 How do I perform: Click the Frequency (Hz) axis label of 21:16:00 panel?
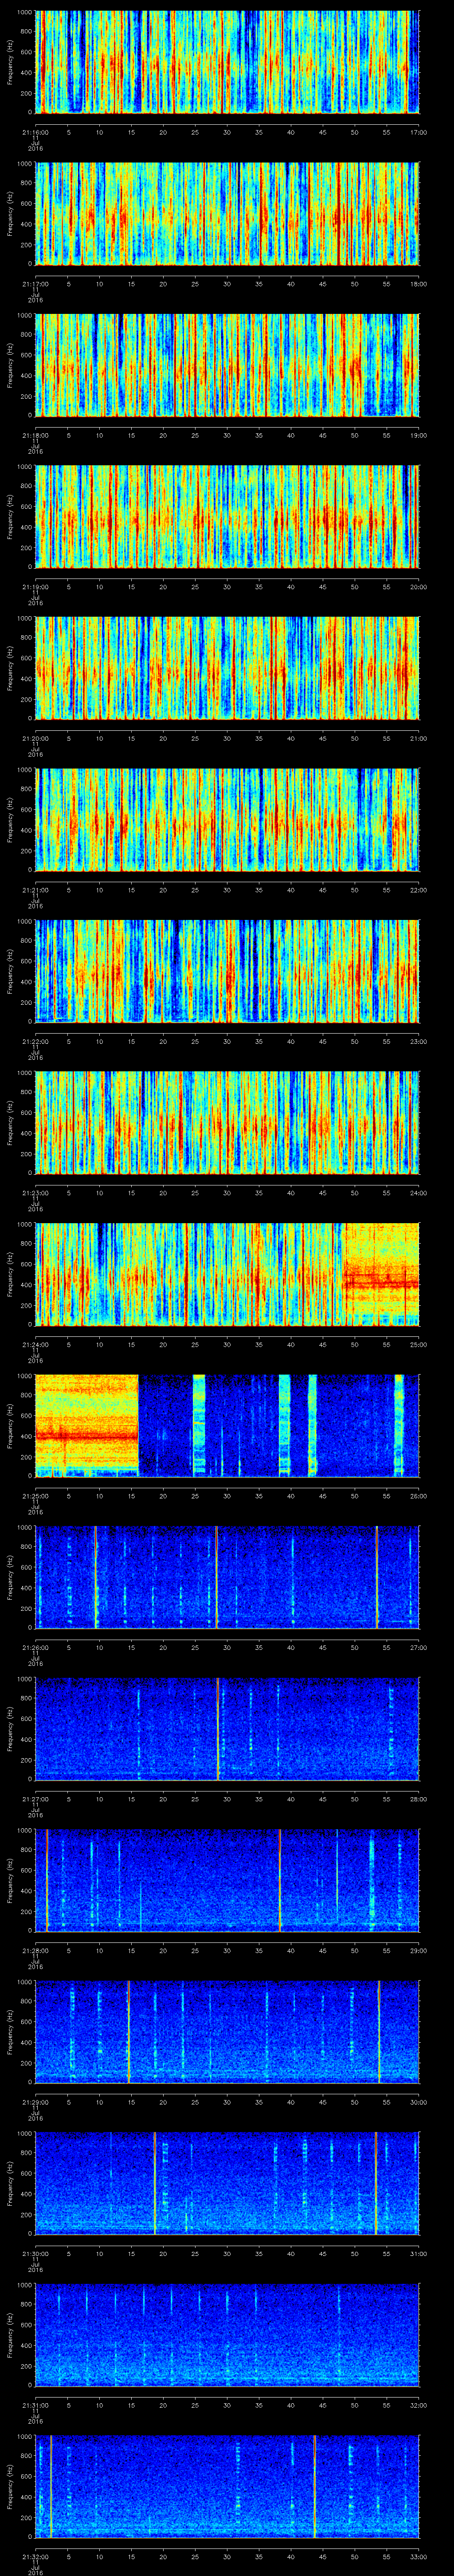click(x=10, y=62)
